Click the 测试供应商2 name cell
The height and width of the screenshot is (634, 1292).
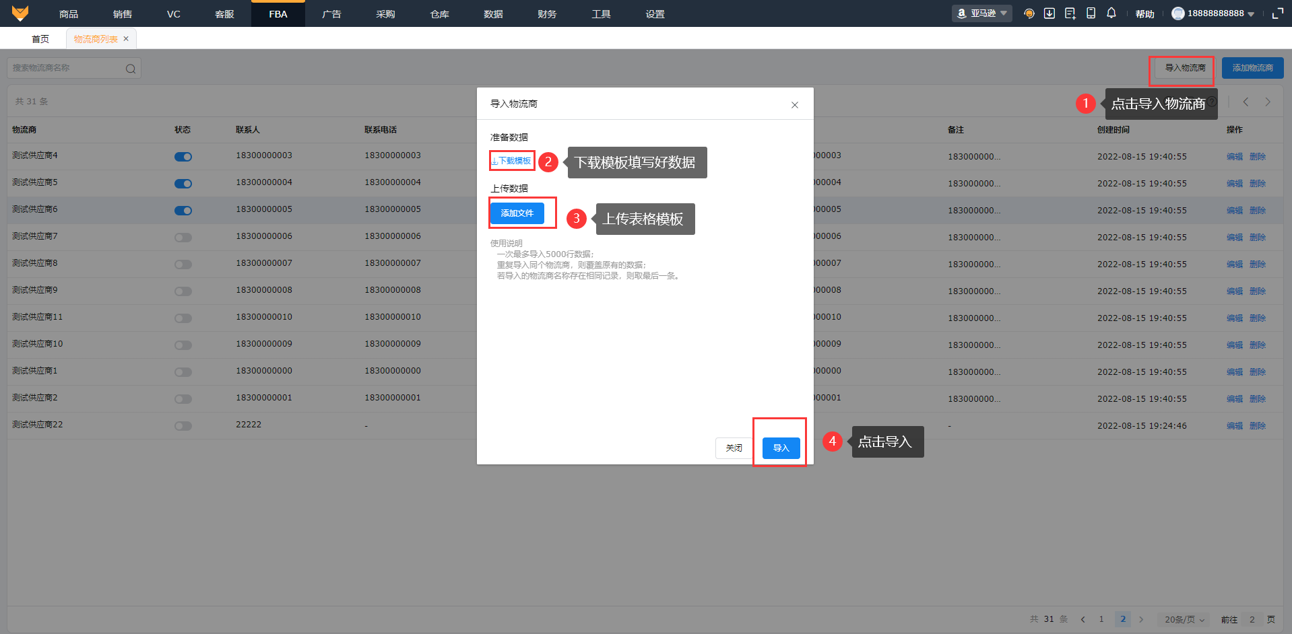tap(35, 398)
